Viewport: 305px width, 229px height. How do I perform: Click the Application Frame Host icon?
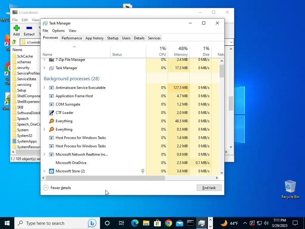(x=51, y=96)
